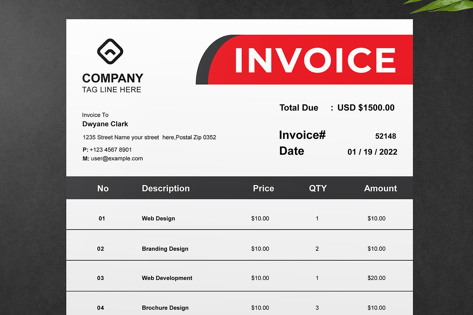This screenshot has height=315, width=473.
Task: Click the No column header
Action: click(x=103, y=188)
